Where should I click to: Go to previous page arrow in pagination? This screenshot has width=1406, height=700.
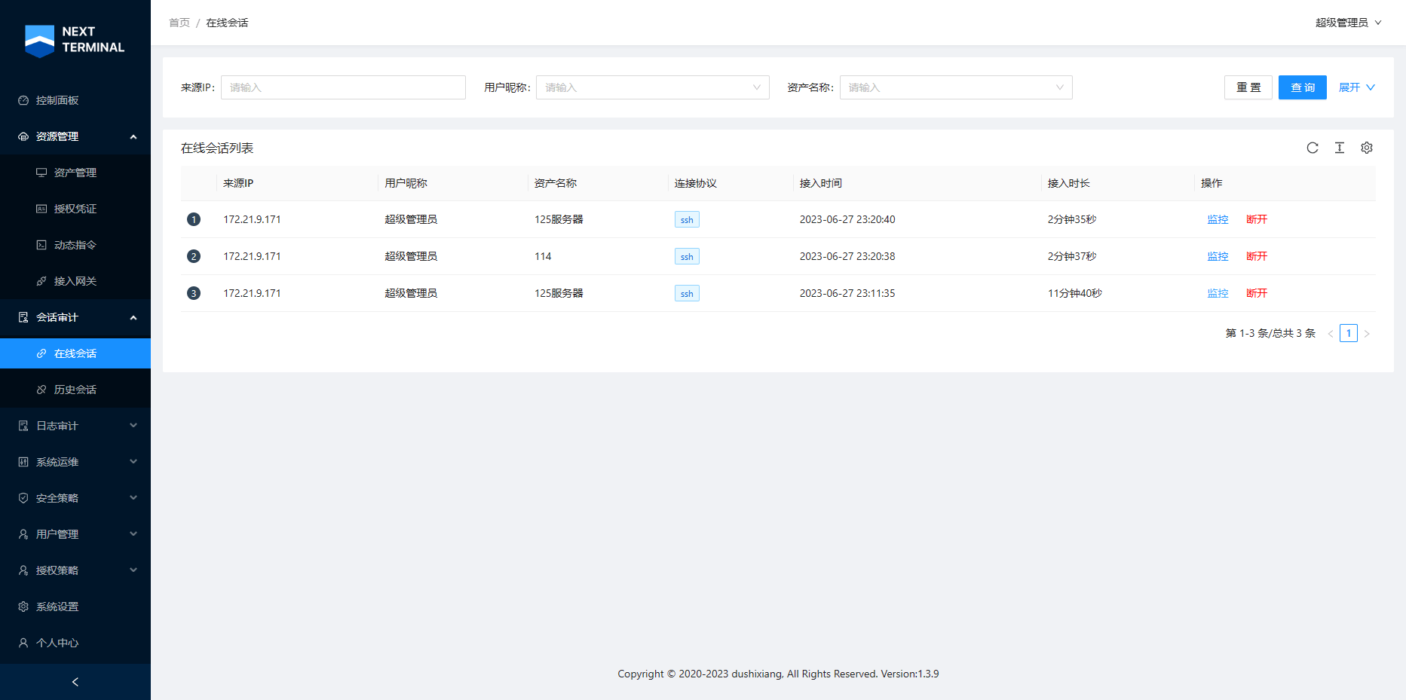(x=1331, y=334)
